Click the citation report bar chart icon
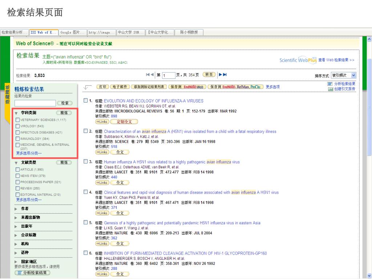The image size is (372, 279). [x=331, y=89]
